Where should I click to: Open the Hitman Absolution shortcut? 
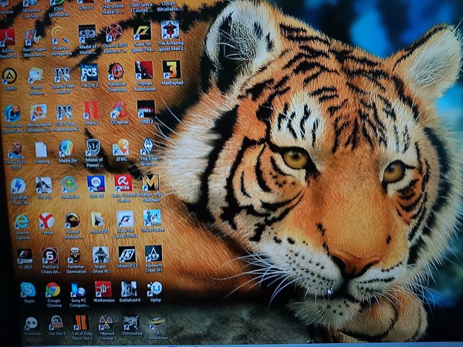[144, 69]
